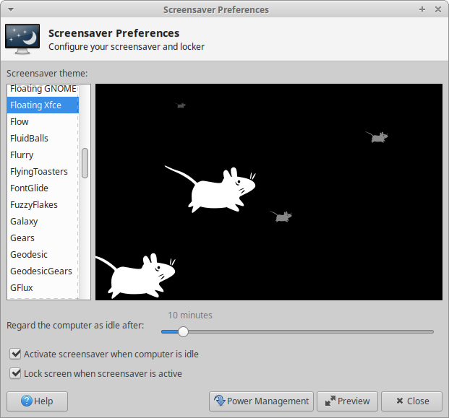Click the theme list scrollbar handle
The width and height of the screenshot is (449, 418).
click(85, 163)
